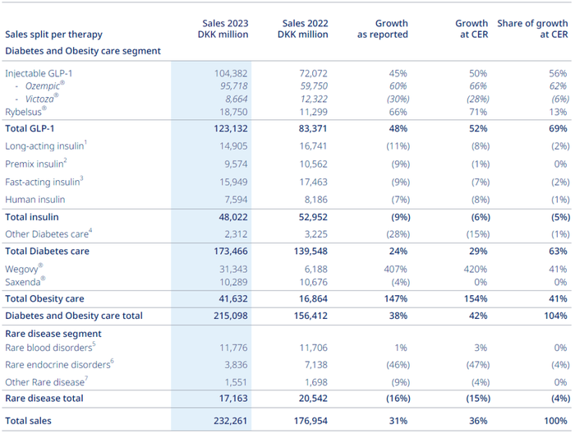Select the Rybelsus row label
This screenshot has height=434, width=575.
pyautogui.click(x=25, y=112)
